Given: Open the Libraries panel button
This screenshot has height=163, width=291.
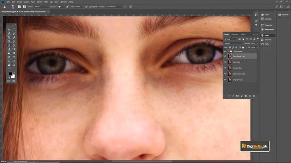Looking at the screenshot, I should (x=283, y=14).
